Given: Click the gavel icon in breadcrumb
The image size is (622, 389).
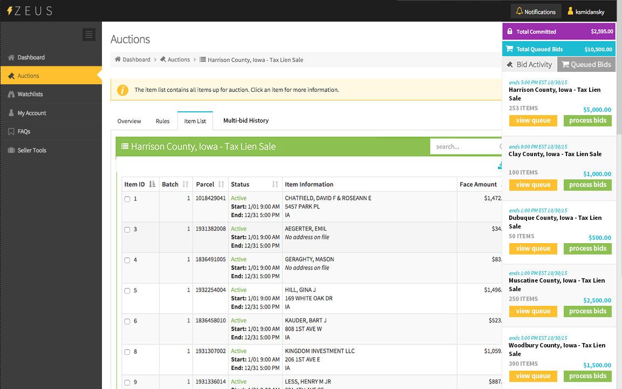Looking at the screenshot, I should [x=162, y=59].
